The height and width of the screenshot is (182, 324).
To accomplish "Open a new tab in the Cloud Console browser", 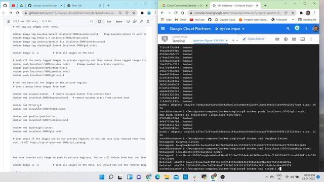I will pyautogui.click(x=265, y=6).
